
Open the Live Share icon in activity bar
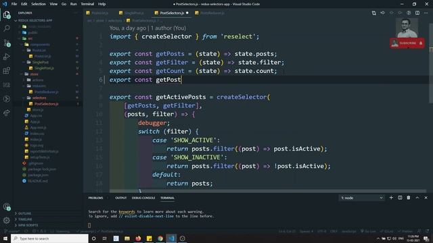7,113
